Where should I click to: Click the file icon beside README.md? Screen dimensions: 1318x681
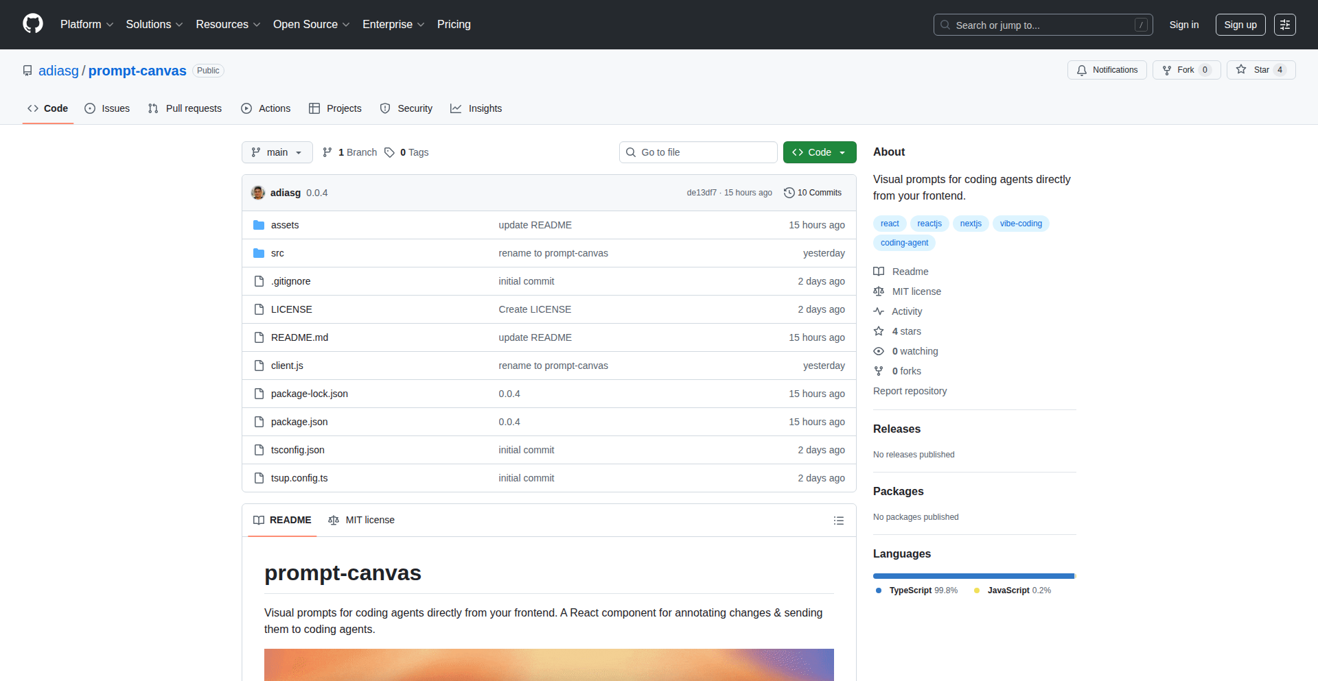(259, 337)
